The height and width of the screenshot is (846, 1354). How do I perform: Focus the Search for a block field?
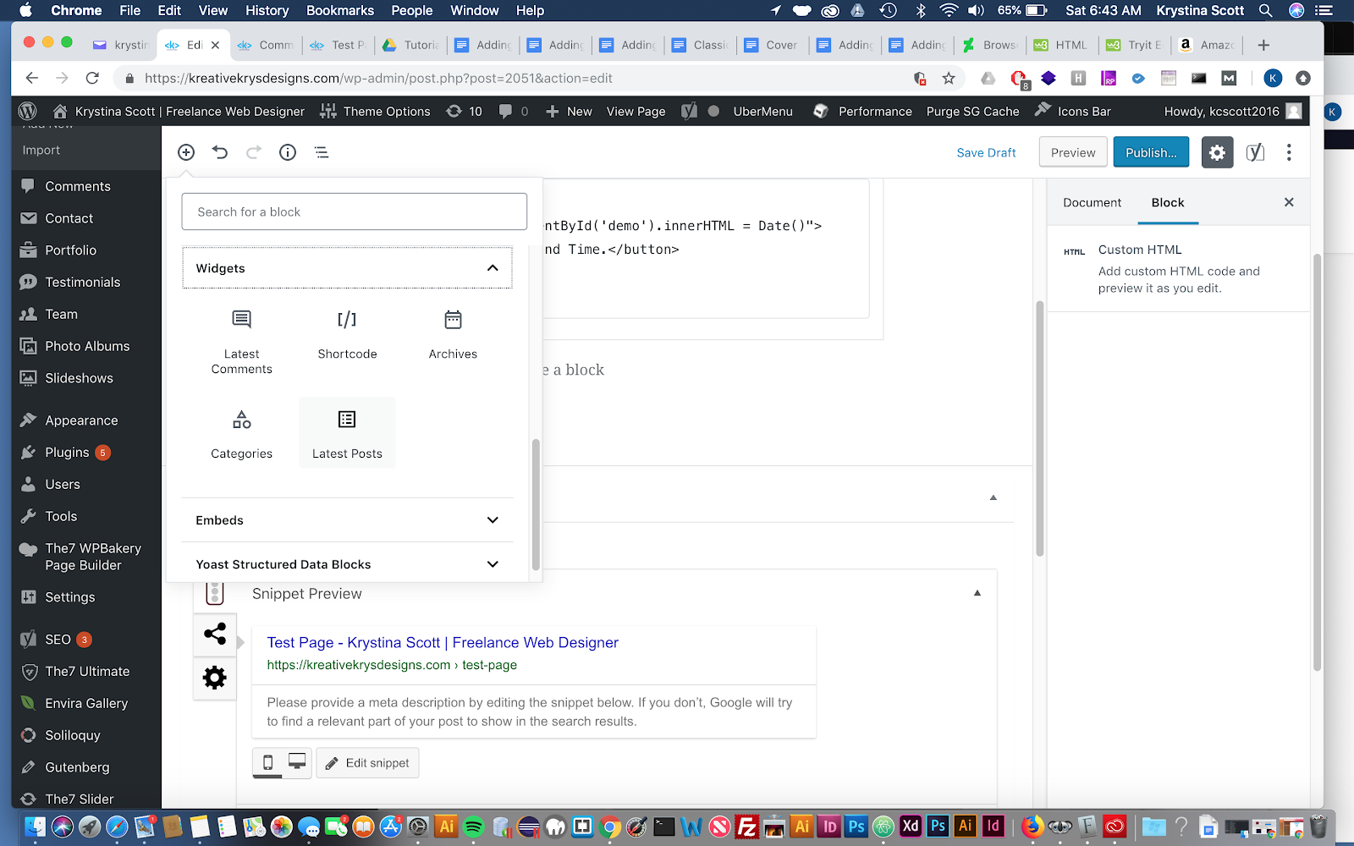(x=354, y=211)
